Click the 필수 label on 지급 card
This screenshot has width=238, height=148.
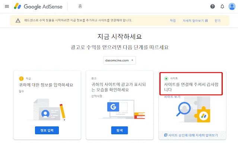pos(21,91)
